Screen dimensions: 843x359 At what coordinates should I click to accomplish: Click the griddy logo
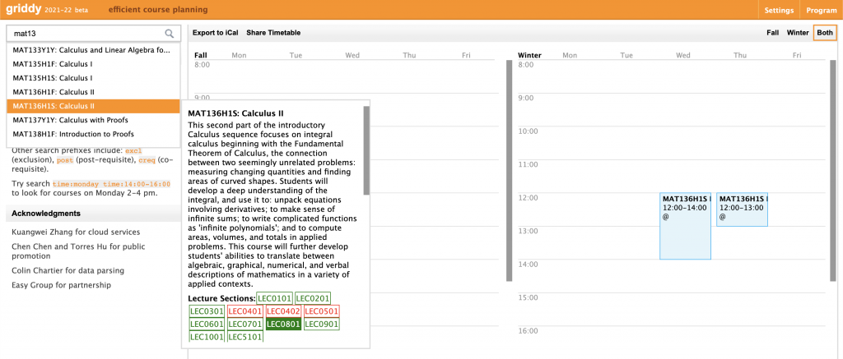pyautogui.click(x=21, y=10)
